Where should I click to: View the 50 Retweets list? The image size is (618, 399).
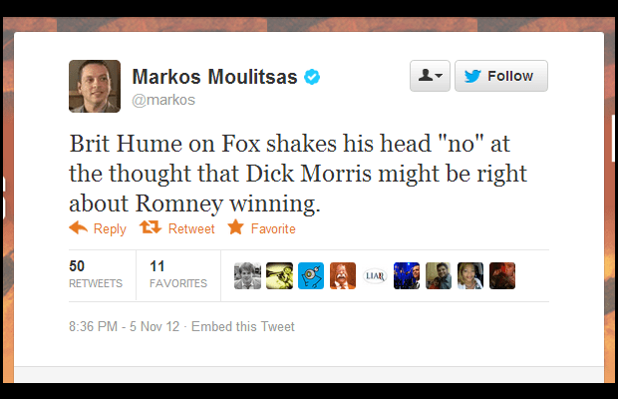point(96,274)
